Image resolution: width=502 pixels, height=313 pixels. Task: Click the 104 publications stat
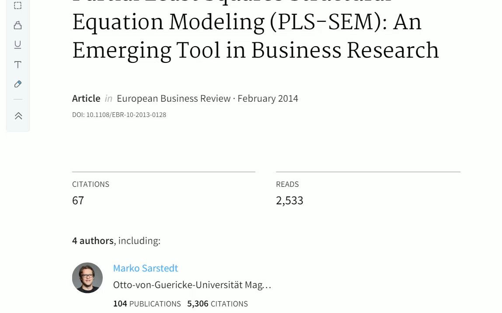point(147,304)
